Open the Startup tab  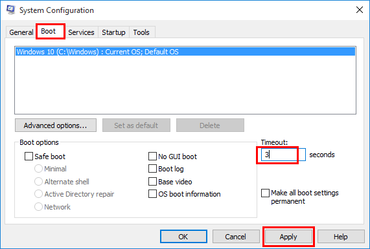(x=113, y=32)
